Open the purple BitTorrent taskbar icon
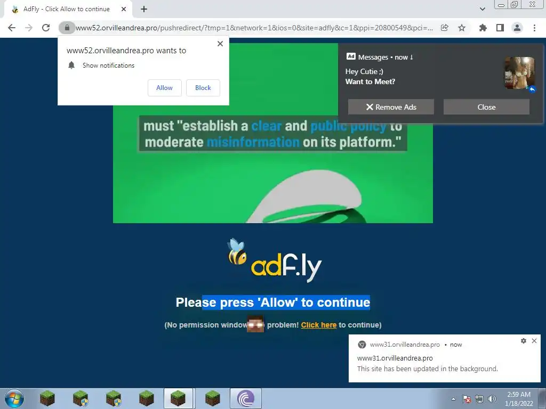 click(246, 398)
